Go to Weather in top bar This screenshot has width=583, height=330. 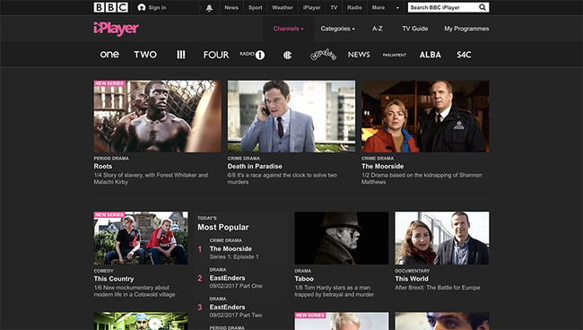(x=283, y=7)
